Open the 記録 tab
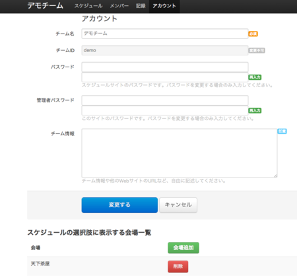The image size is (297, 277). tap(141, 6)
